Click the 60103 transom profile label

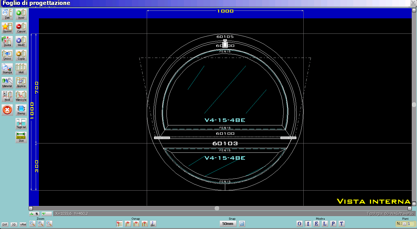(225, 143)
